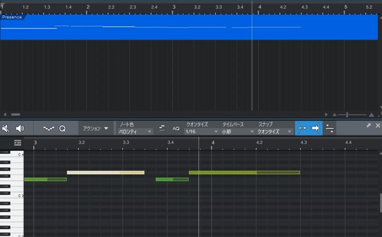Click the arrangement zoom slider handle
This screenshot has width=382, height=237.
tap(347, 115)
